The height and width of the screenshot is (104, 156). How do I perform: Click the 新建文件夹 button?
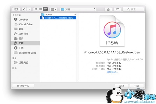click(23, 86)
